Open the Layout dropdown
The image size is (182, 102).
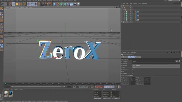point(174,1)
